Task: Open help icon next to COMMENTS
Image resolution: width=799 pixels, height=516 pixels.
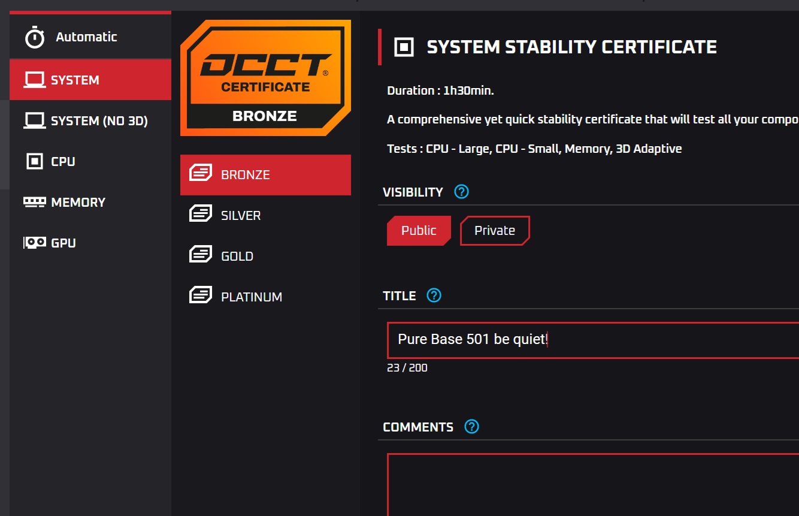Action: click(x=471, y=427)
